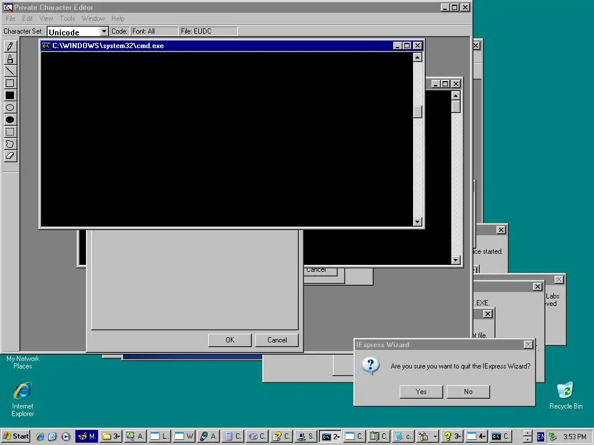Click the Font: All field
The width and height of the screenshot is (594, 445).
154,31
